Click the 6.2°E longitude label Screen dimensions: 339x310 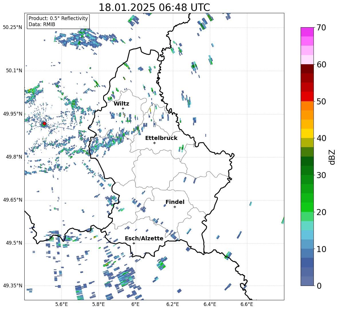[173, 304]
